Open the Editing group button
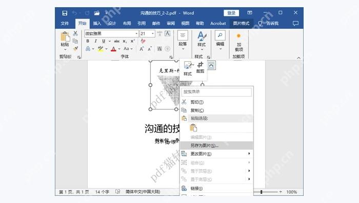359x203 pixels. [x=220, y=41]
